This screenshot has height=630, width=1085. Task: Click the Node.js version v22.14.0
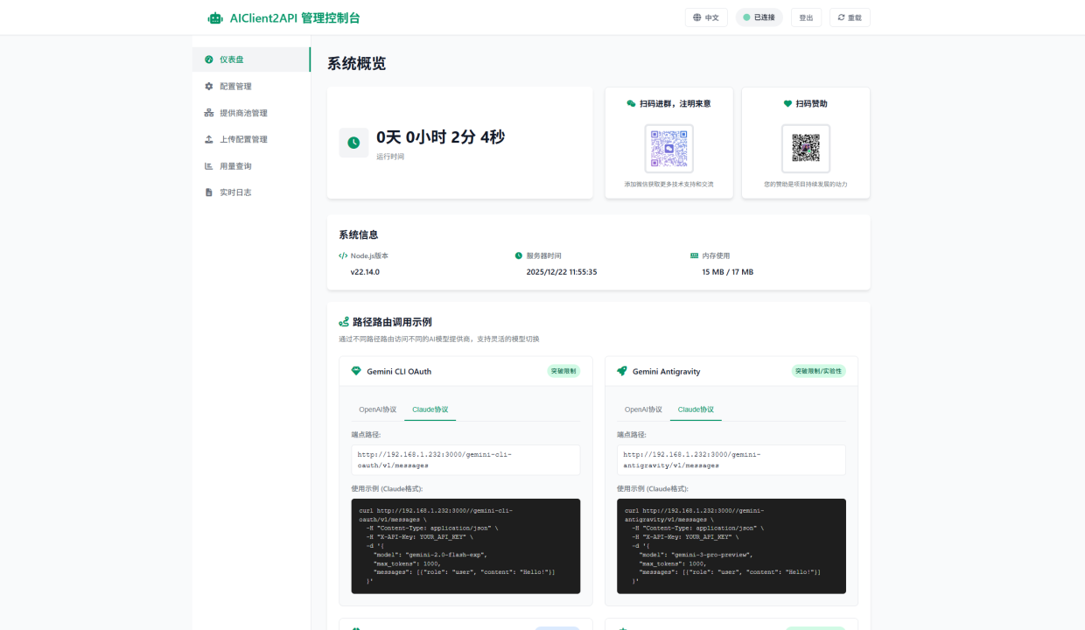(x=365, y=272)
